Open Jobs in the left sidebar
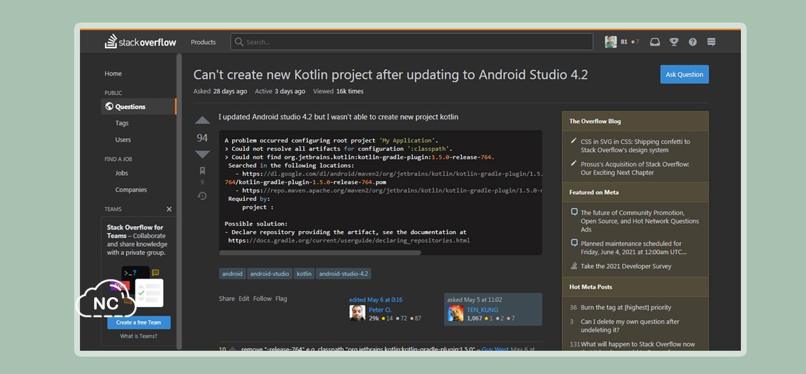Viewport: 806px width, 374px height. 122,173
